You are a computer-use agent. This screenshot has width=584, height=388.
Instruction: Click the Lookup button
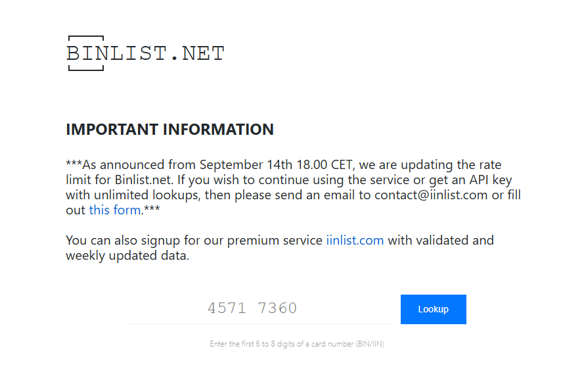point(433,309)
